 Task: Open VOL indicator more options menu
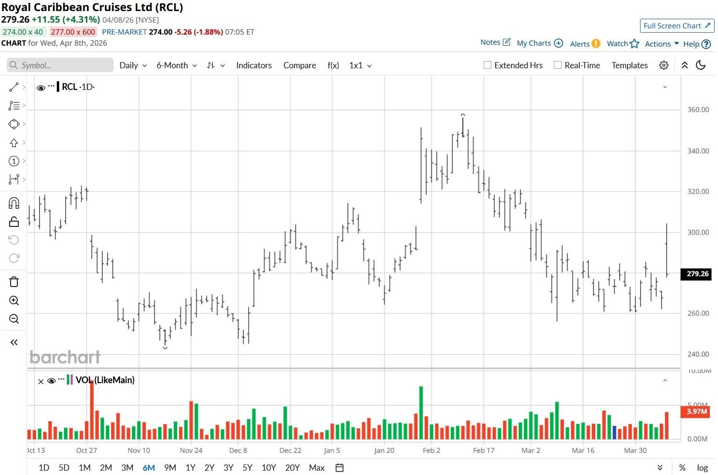(x=61, y=379)
